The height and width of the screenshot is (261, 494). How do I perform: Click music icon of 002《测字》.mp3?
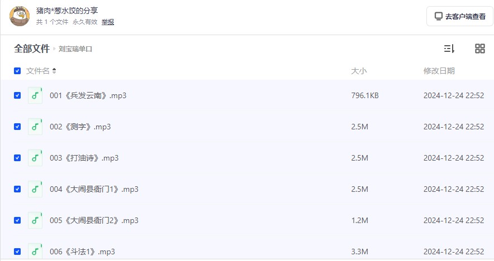click(35, 127)
